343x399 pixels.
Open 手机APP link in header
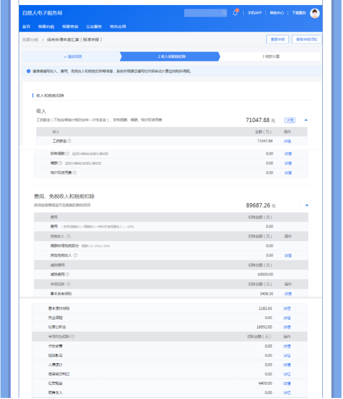point(254,13)
